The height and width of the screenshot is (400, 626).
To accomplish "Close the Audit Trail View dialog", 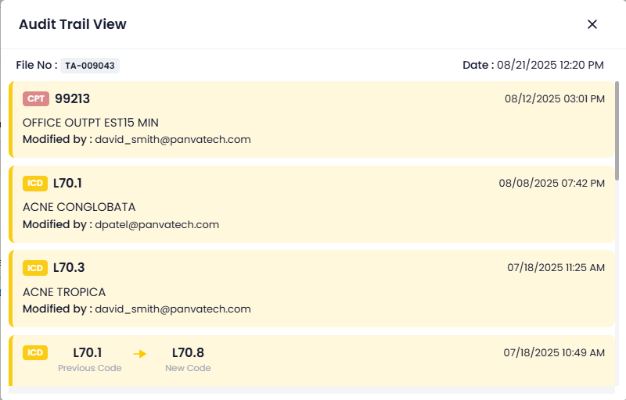I will (x=592, y=24).
